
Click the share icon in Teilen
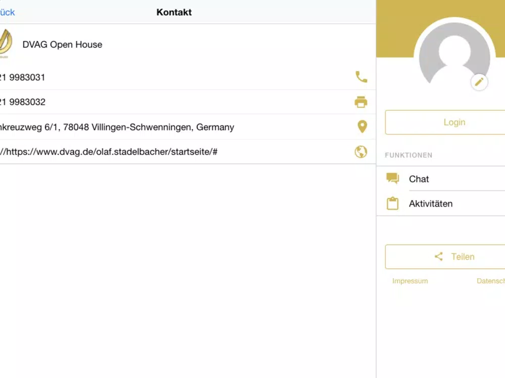tap(438, 257)
